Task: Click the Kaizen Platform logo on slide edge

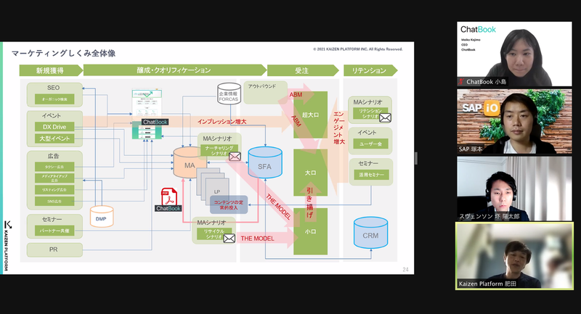Action: click(x=8, y=245)
